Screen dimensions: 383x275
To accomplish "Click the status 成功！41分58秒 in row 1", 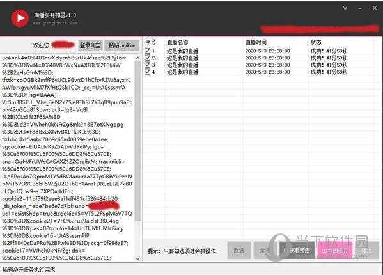I will tap(329, 51).
